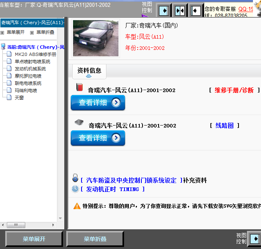The width and height of the screenshot is (261, 249).
Task: Open 汽车防盗及中央控制门锁系统设定 link
Action: [131, 180]
